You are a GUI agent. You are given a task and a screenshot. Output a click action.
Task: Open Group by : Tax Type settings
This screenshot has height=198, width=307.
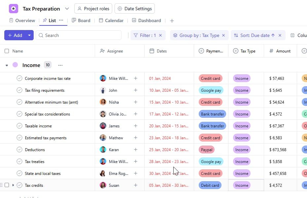click(196, 35)
